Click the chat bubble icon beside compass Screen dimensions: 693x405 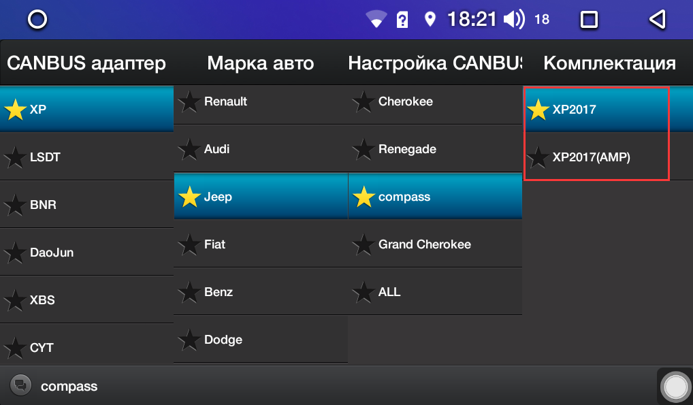click(20, 385)
